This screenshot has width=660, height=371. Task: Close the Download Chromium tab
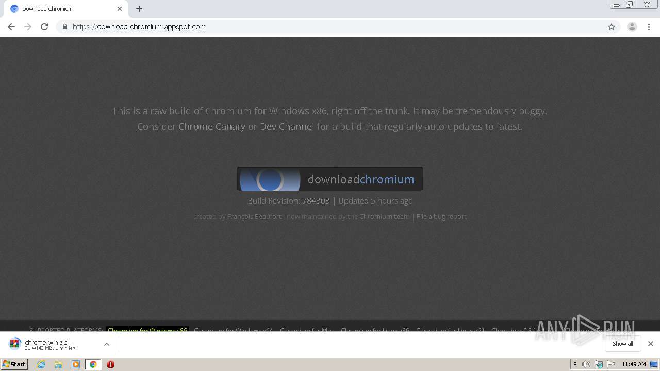click(120, 9)
